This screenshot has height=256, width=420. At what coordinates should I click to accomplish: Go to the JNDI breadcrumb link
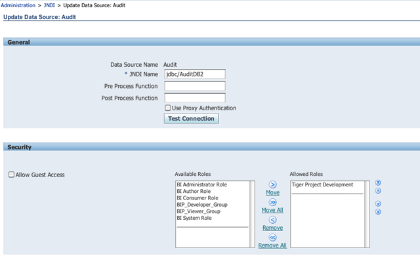[x=49, y=5]
